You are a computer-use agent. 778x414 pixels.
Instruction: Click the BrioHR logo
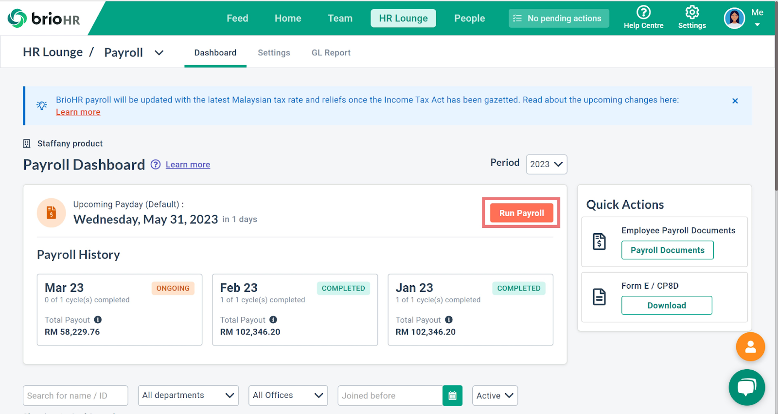(44, 18)
